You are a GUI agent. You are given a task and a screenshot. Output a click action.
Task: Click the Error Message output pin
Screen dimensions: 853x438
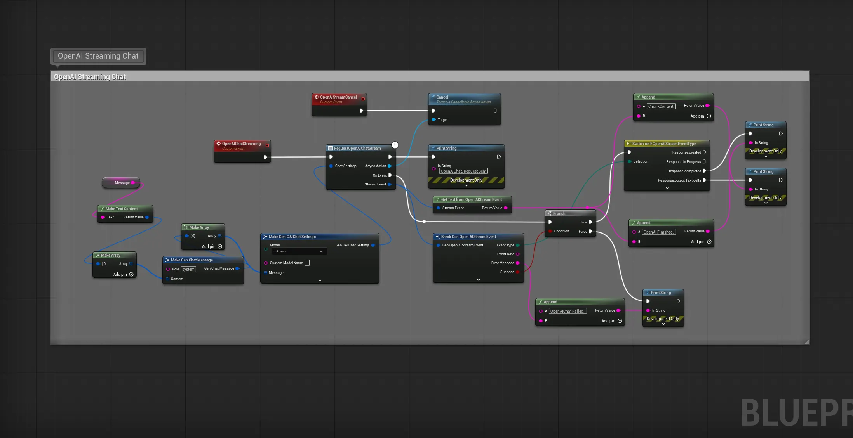517,263
